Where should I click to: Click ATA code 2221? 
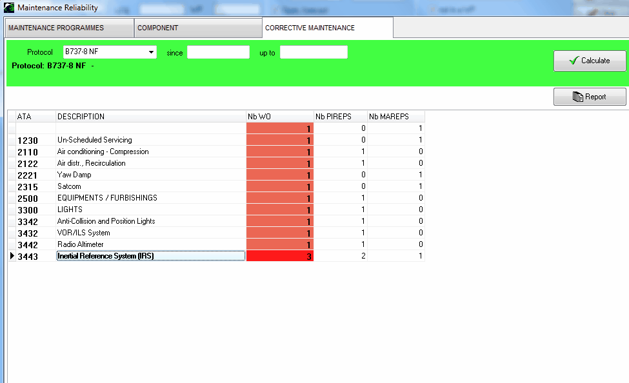pos(28,175)
